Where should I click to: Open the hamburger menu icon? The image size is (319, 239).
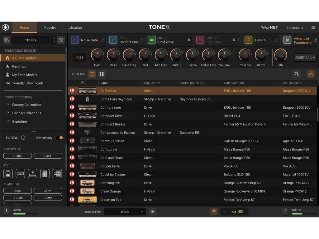(x=313, y=27)
